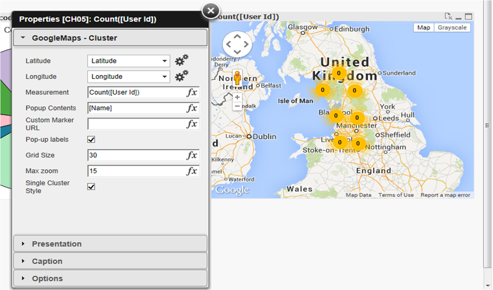Untick the Pop-up labels checkbox

tap(91, 139)
